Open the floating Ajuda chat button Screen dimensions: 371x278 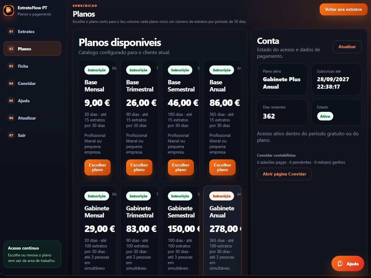pos(348,263)
